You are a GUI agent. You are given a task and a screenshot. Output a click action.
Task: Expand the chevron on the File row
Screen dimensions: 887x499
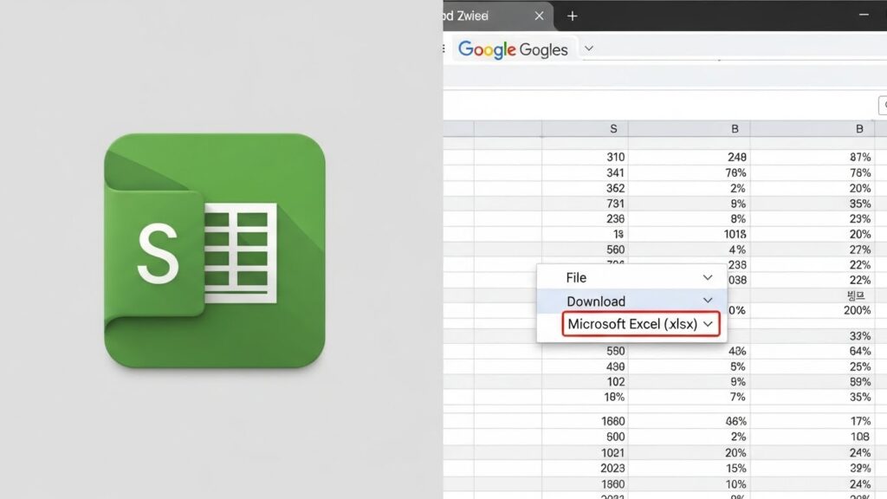[x=708, y=277]
